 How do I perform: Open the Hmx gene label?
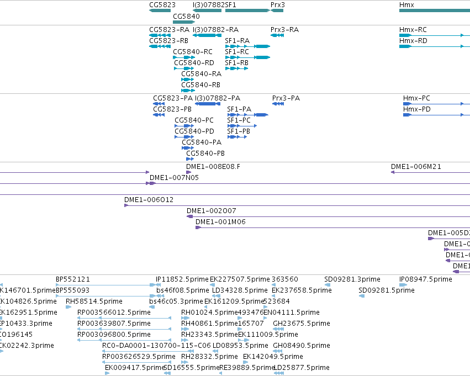(406, 5)
